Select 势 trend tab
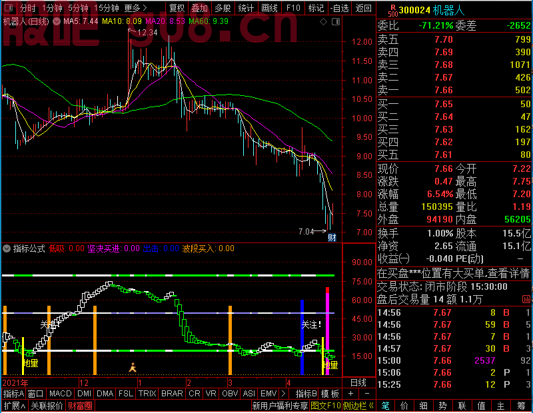The image size is (533, 413). click(442, 406)
